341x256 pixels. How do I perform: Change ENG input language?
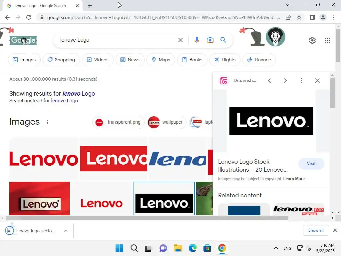pyautogui.click(x=287, y=248)
